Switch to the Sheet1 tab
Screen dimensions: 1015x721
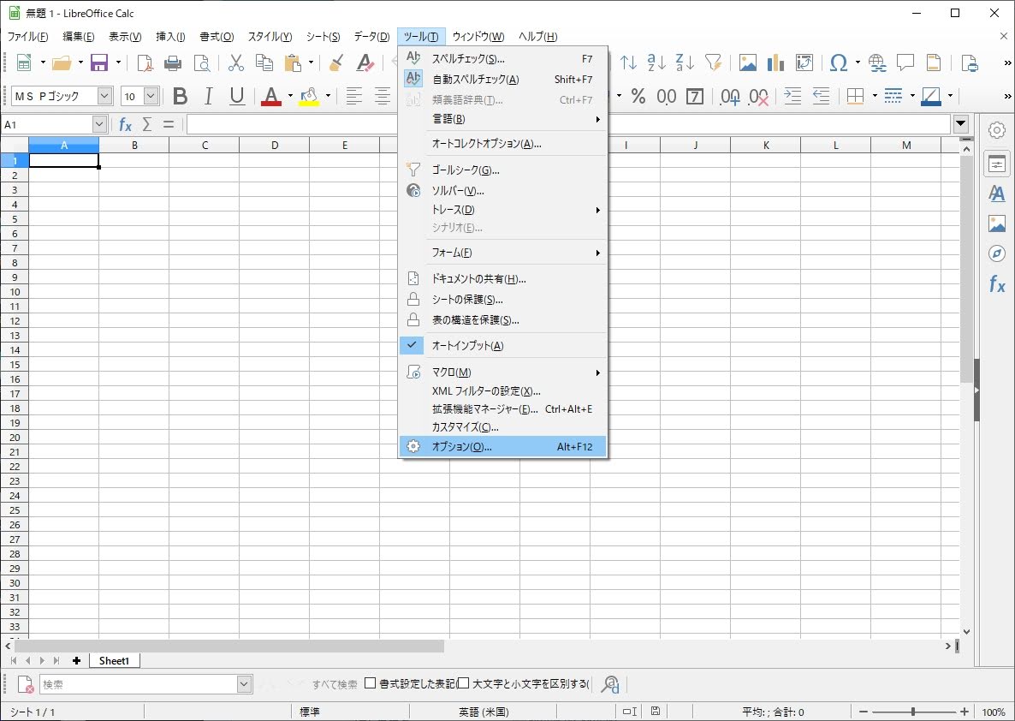114,660
